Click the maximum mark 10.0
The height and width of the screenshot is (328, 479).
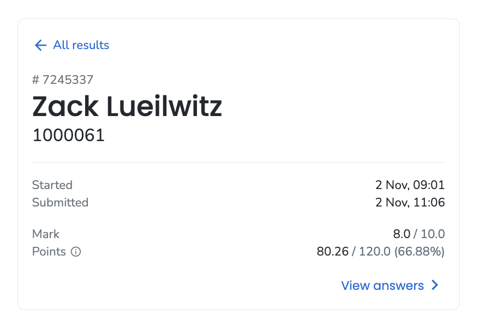click(433, 234)
